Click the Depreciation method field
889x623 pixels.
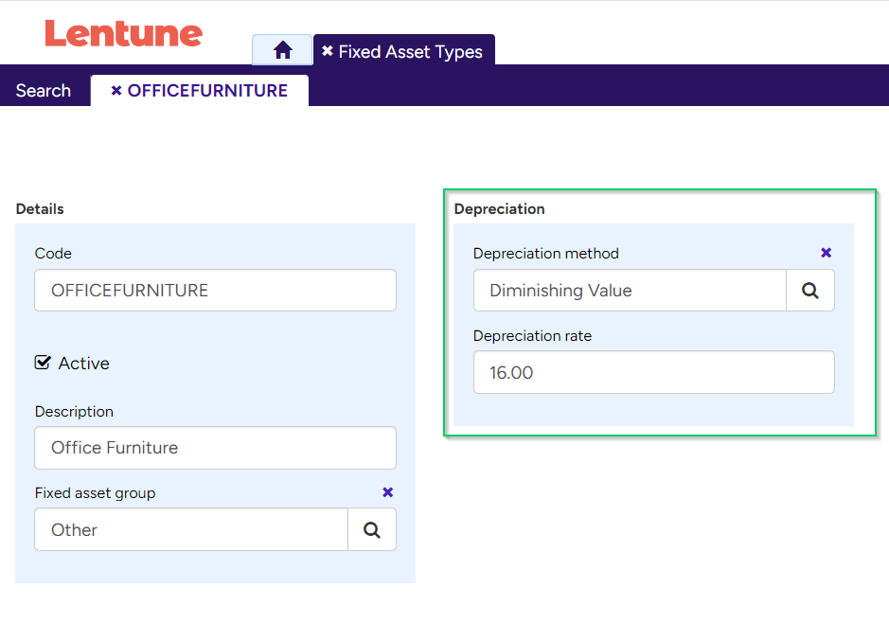coord(630,291)
